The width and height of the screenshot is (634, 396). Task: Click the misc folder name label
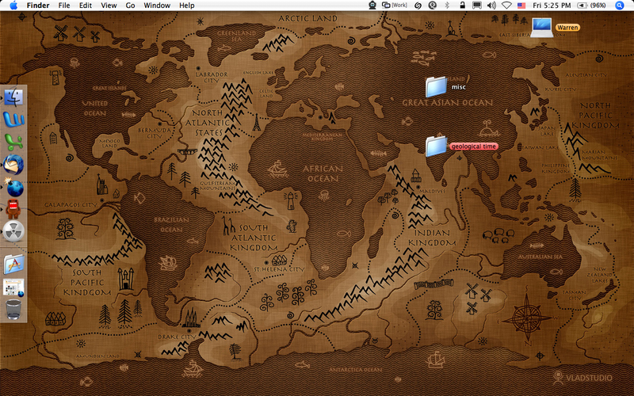click(459, 87)
